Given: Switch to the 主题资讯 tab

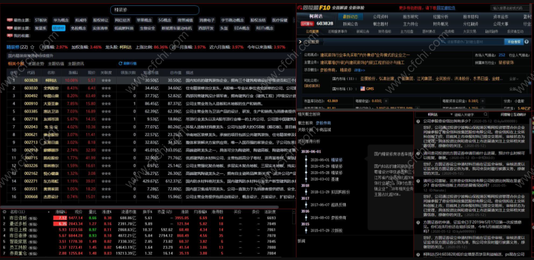Looking at the screenshot, I should pyautogui.click(x=76, y=63).
